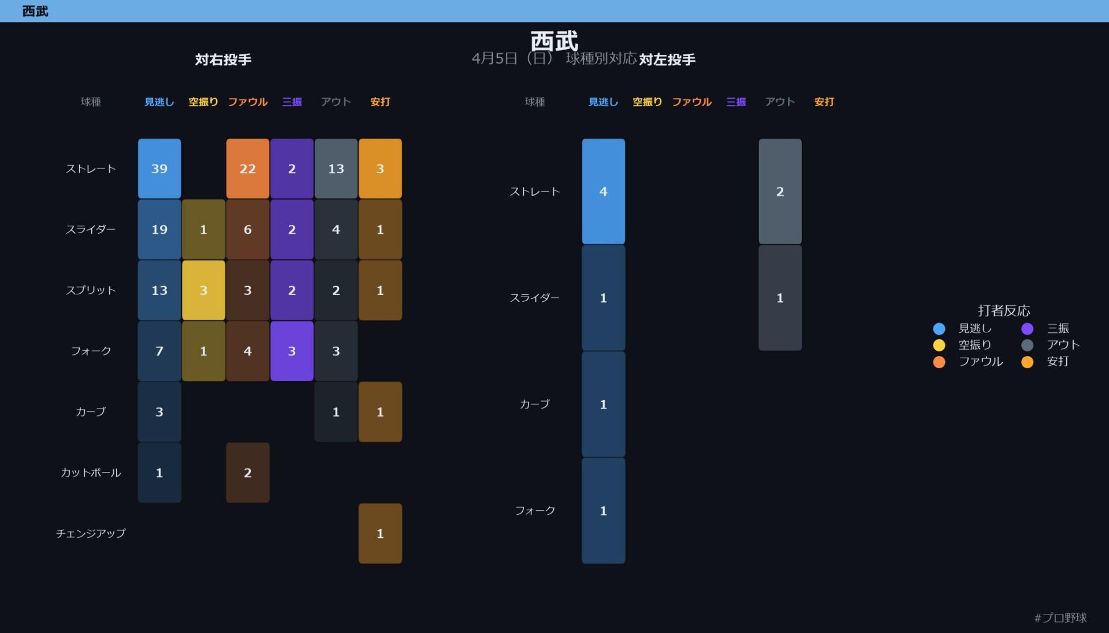This screenshot has height=633, width=1109.
Task: Select ストレート アウト cell showing 2 in 対左投手
Action: pyautogui.click(x=780, y=191)
